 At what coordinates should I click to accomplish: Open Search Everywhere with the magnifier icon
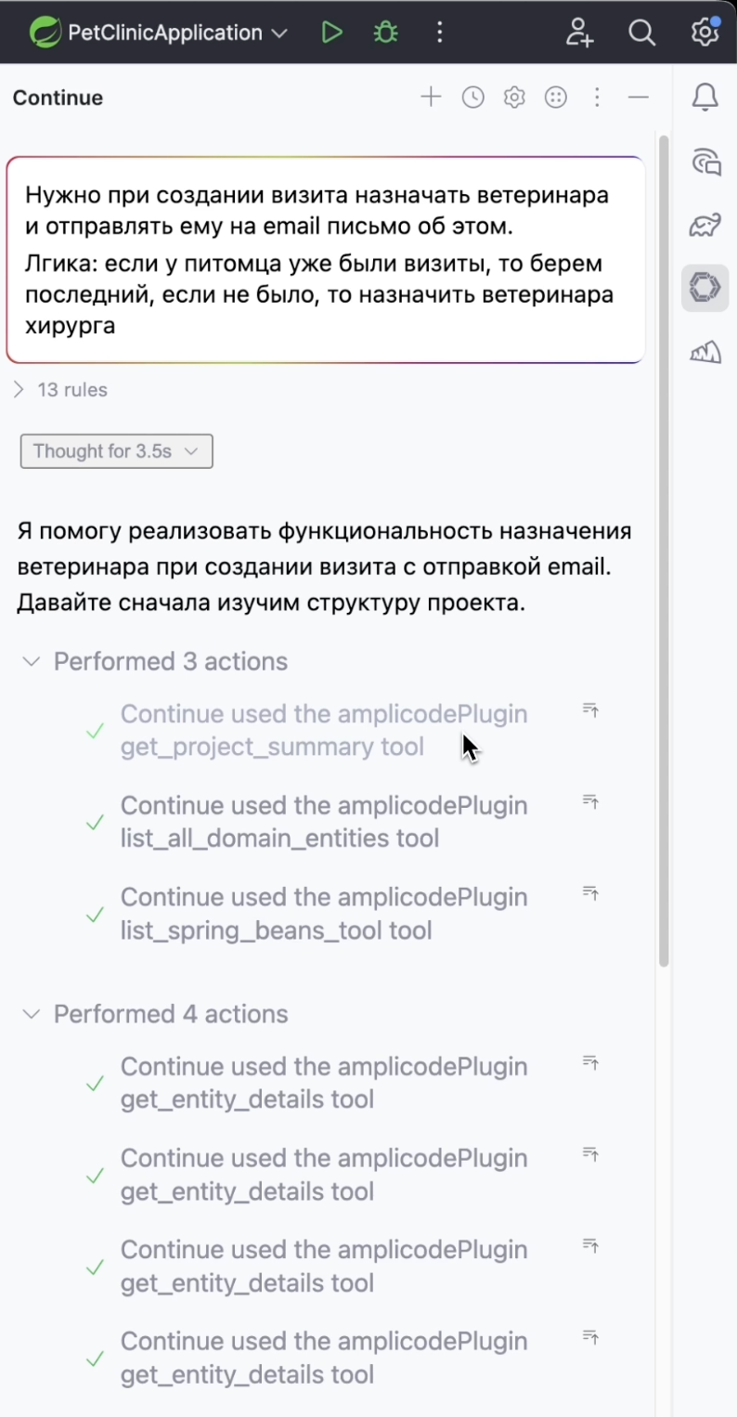pos(641,32)
